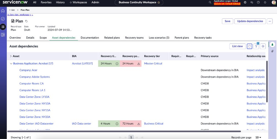Click info icon in Acrobat 24 Hours recovery time

(x=117, y=64)
